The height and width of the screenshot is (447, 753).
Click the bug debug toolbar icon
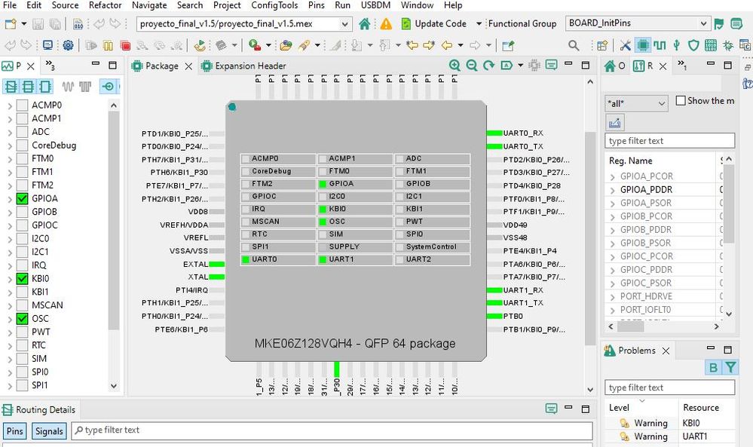click(x=728, y=46)
